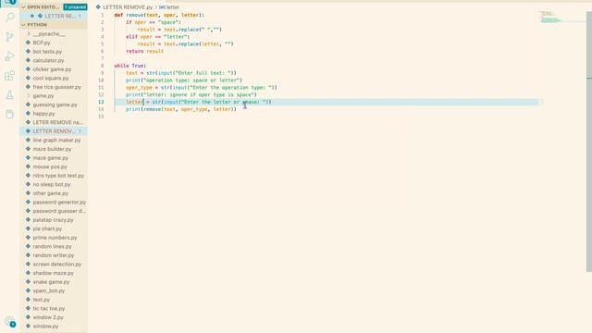Open the panel icon below the flask
592x333 pixels.
(10, 114)
